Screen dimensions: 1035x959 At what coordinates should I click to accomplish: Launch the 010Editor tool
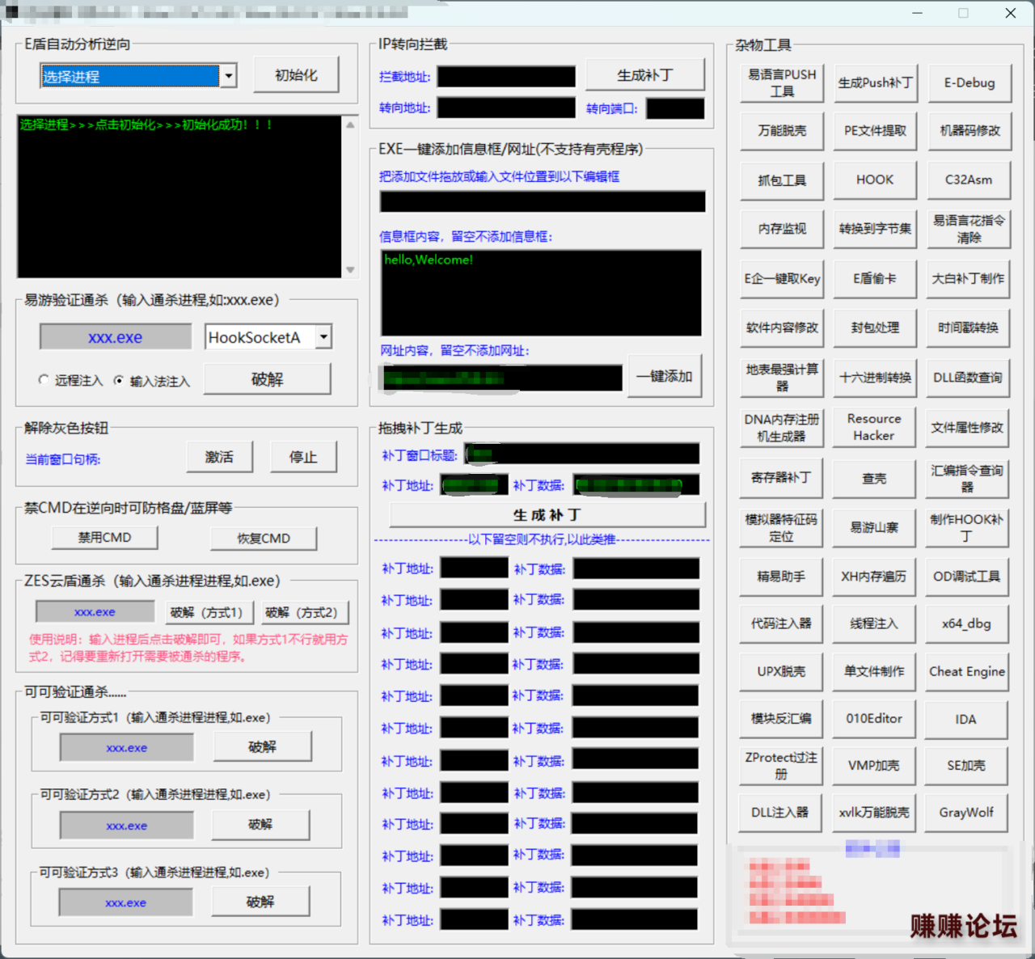click(874, 718)
